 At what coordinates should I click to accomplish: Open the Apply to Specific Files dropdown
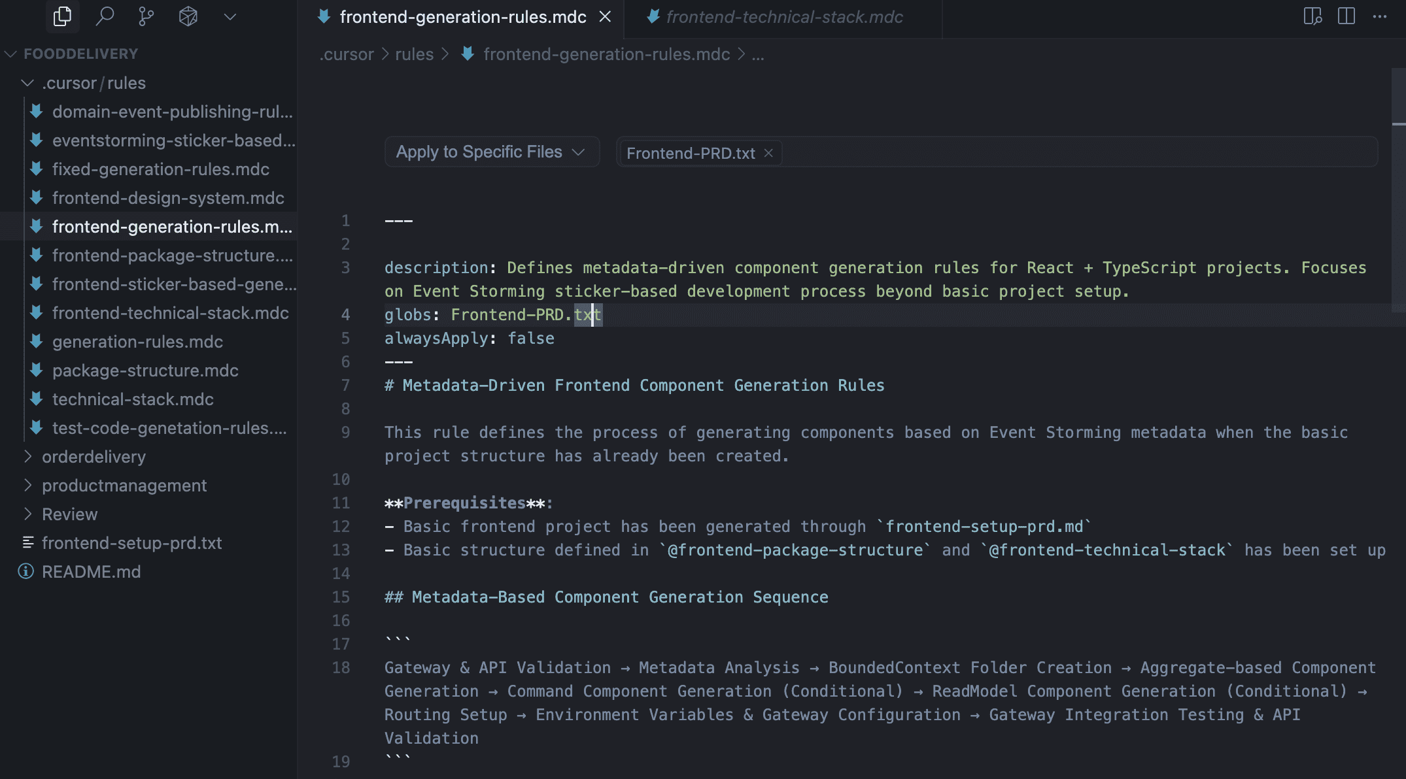click(x=490, y=152)
